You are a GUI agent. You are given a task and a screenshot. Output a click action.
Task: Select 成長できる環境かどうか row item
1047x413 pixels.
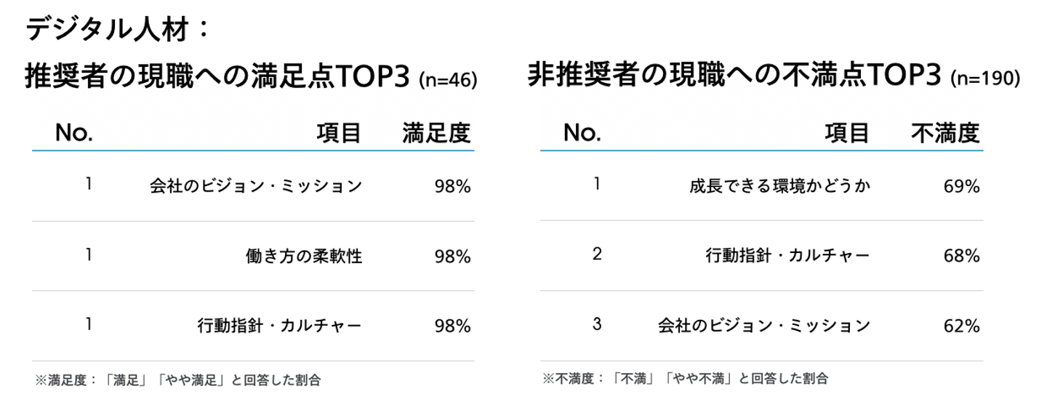(x=779, y=186)
